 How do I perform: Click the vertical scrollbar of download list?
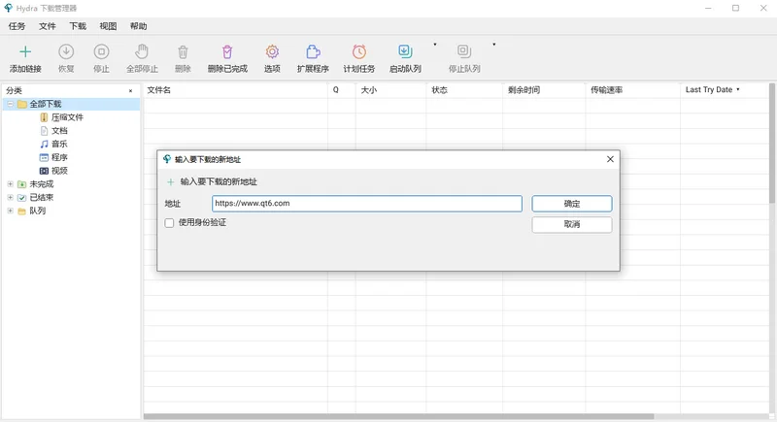[772, 144]
